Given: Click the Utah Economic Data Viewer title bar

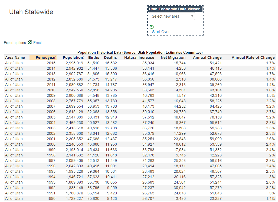Looking at the screenshot, I should [175, 9].
